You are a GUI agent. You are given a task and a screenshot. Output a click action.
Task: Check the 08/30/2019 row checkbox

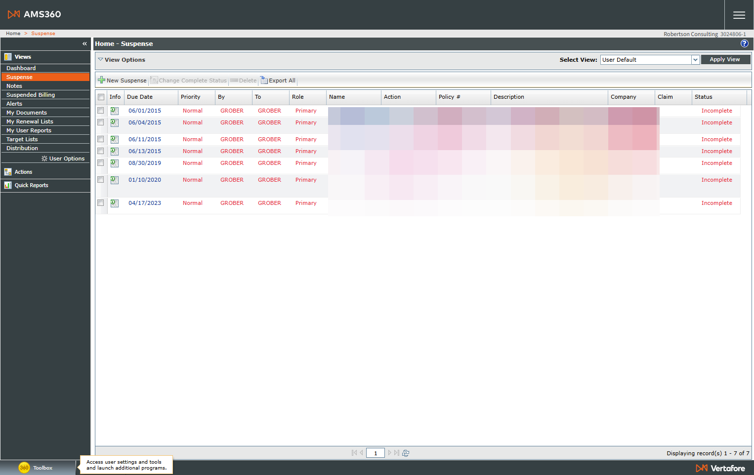click(101, 163)
